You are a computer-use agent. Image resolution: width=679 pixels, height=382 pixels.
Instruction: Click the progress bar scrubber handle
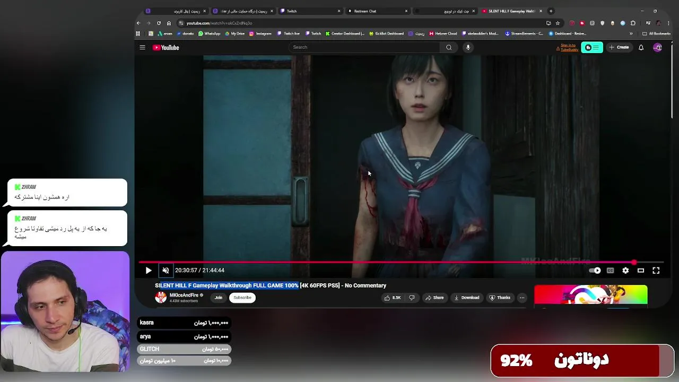[634, 262]
